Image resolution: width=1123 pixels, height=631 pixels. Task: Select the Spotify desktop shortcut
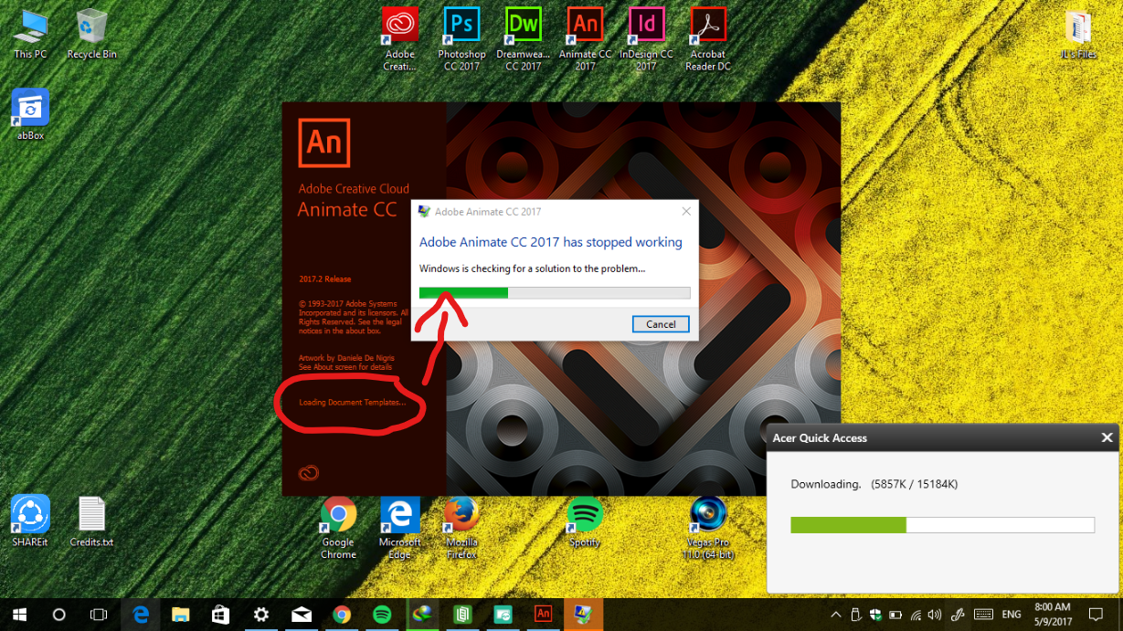click(585, 521)
